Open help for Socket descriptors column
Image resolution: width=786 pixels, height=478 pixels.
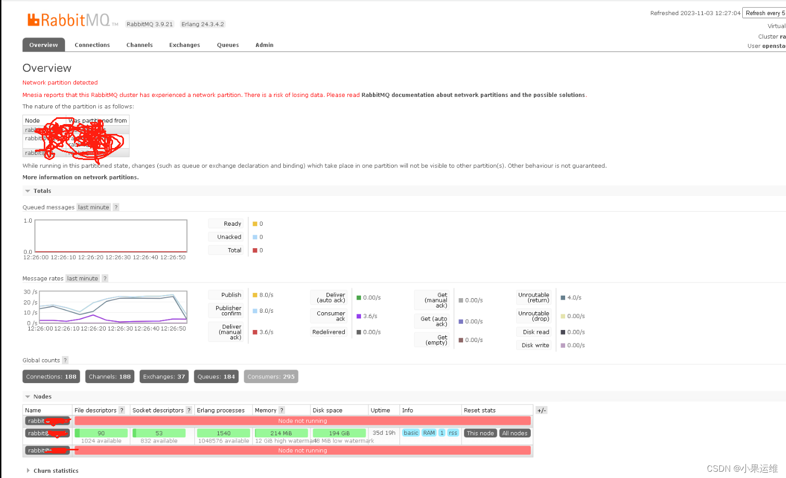tap(189, 410)
